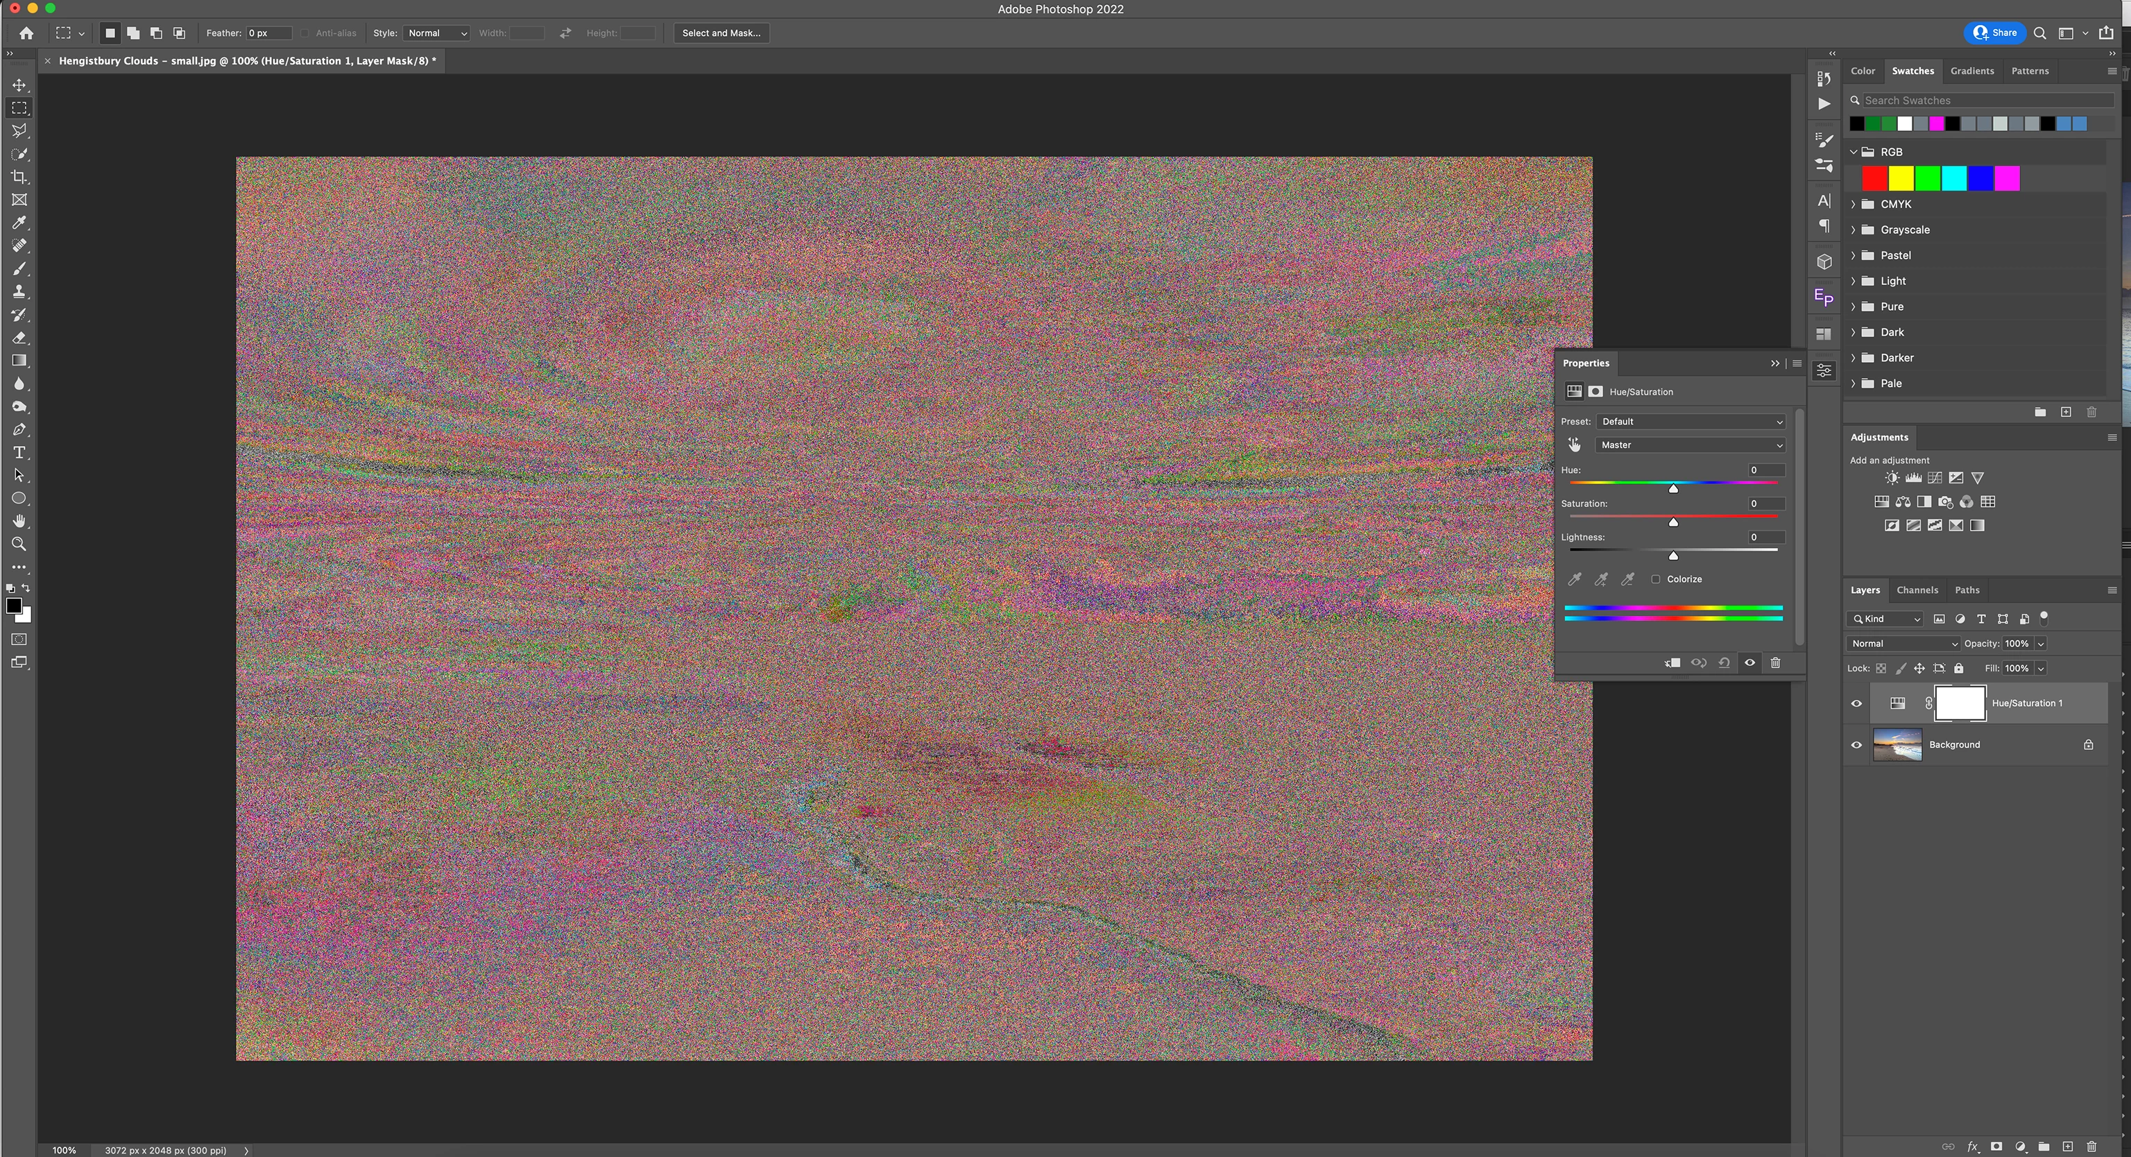The width and height of the screenshot is (2131, 1157).
Task: Pick the red RGB swatch
Action: point(1874,178)
